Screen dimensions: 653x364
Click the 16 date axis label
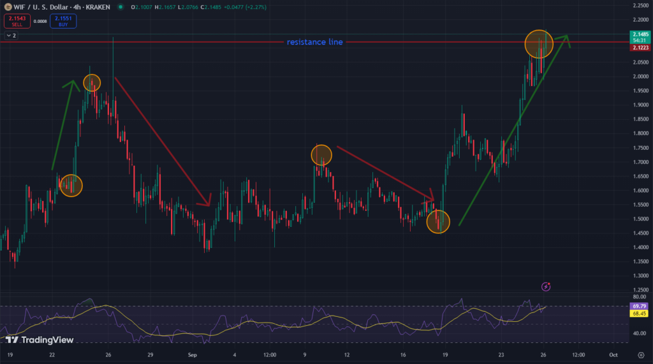tap(403, 355)
